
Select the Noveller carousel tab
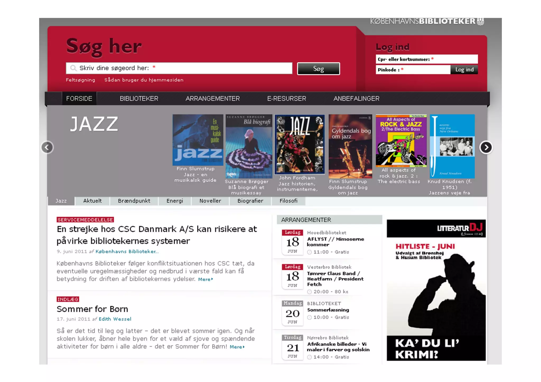click(210, 201)
